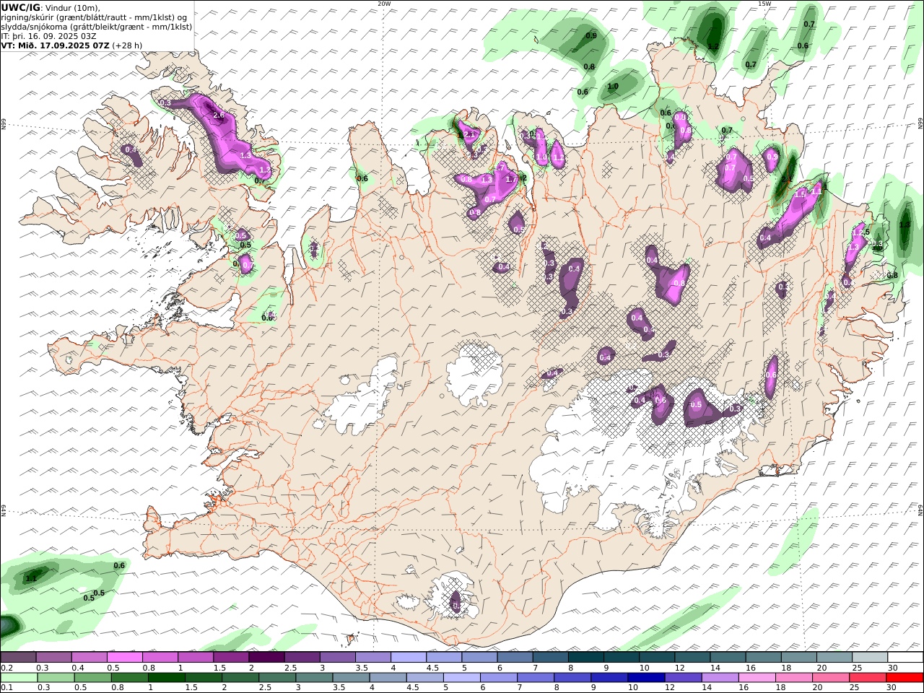Pick the white 30 swatch in the upper legend row
This screenshot has height=693, width=924.
point(905,658)
